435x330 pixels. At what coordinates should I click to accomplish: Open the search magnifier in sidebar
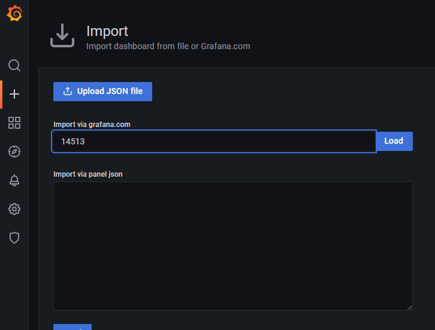[x=14, y=65]
